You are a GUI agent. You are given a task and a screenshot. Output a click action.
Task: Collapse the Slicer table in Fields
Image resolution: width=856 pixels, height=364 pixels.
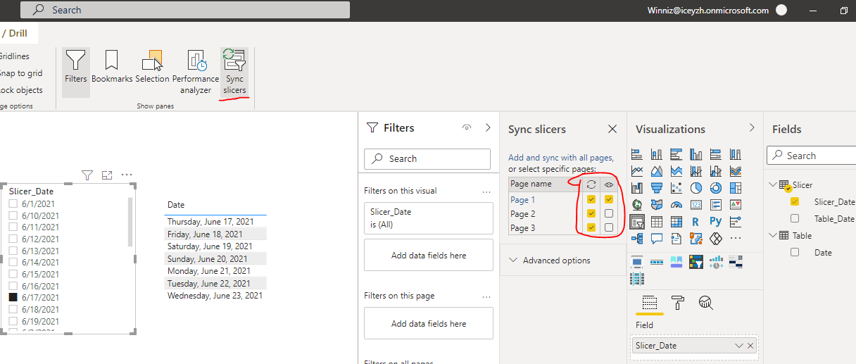coord(774,185)
